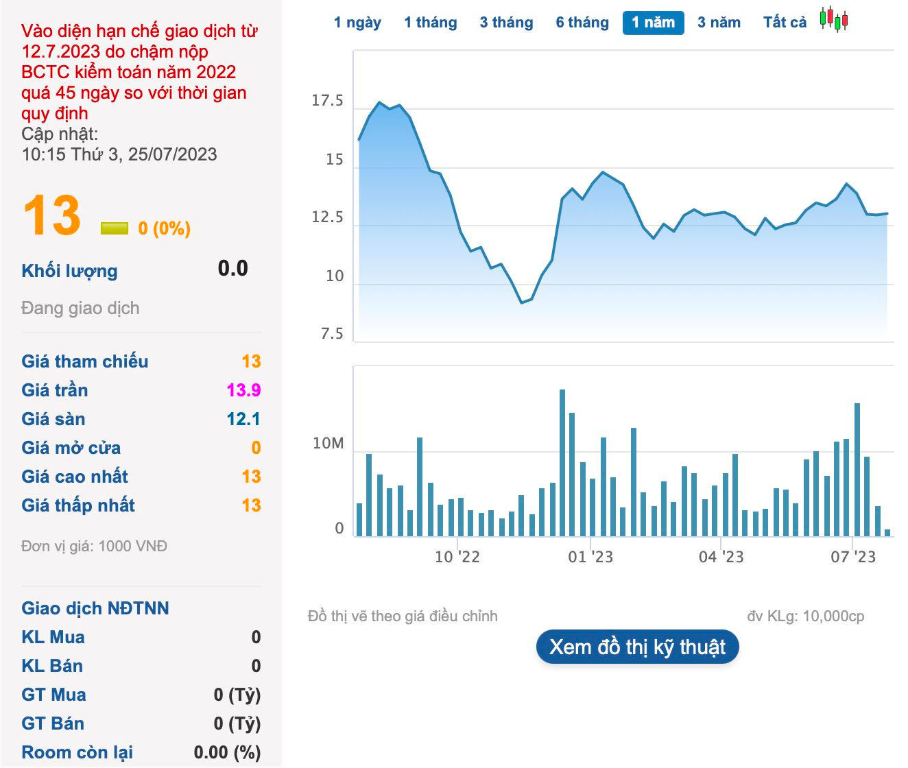Click the 'Room còn lại' row label
This screenshot has height=768, width=908.
click(x=77, y=752)
